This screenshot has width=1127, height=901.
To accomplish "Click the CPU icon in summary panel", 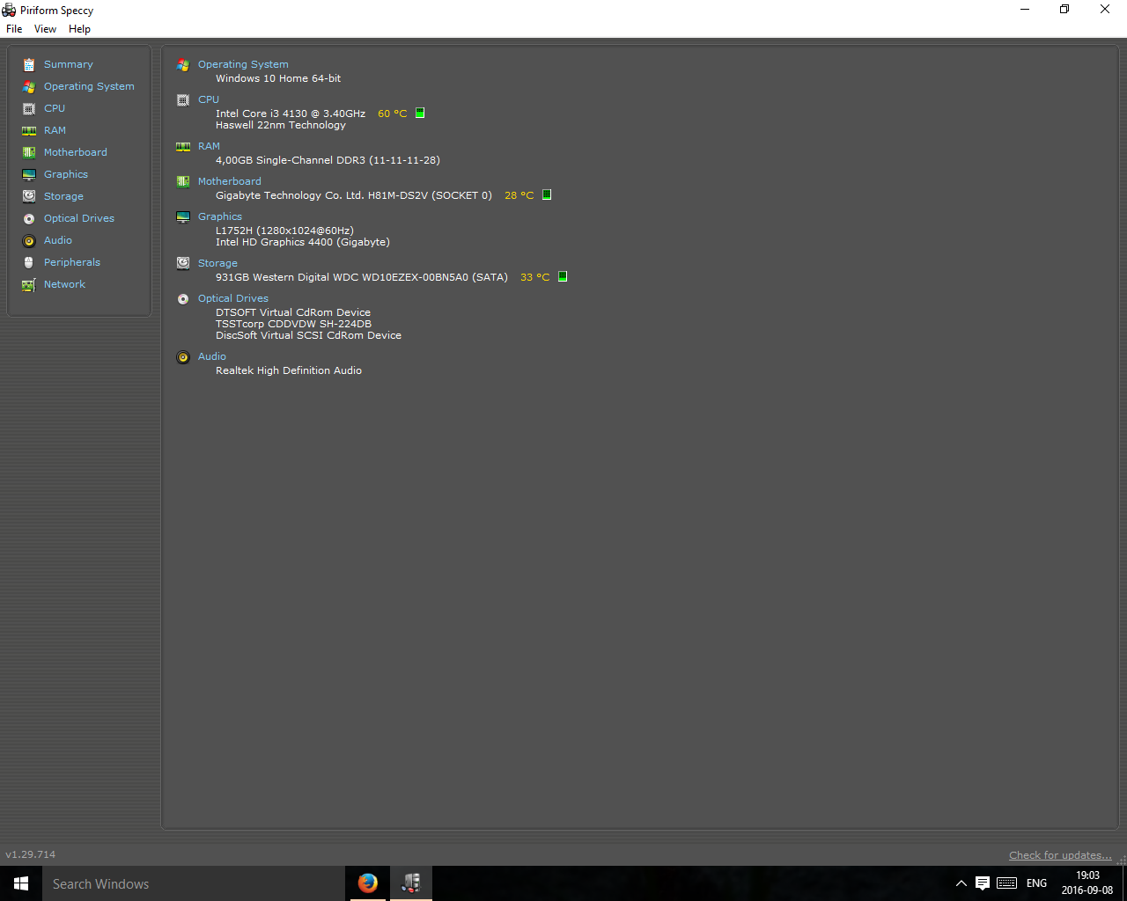I will [x=183, y=99].
